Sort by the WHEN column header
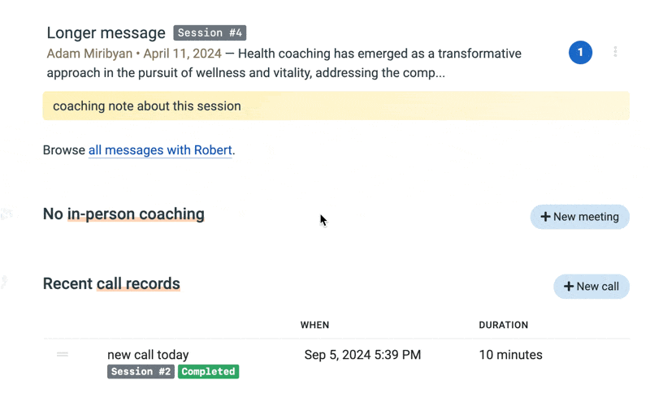 [x=314, y=325]
